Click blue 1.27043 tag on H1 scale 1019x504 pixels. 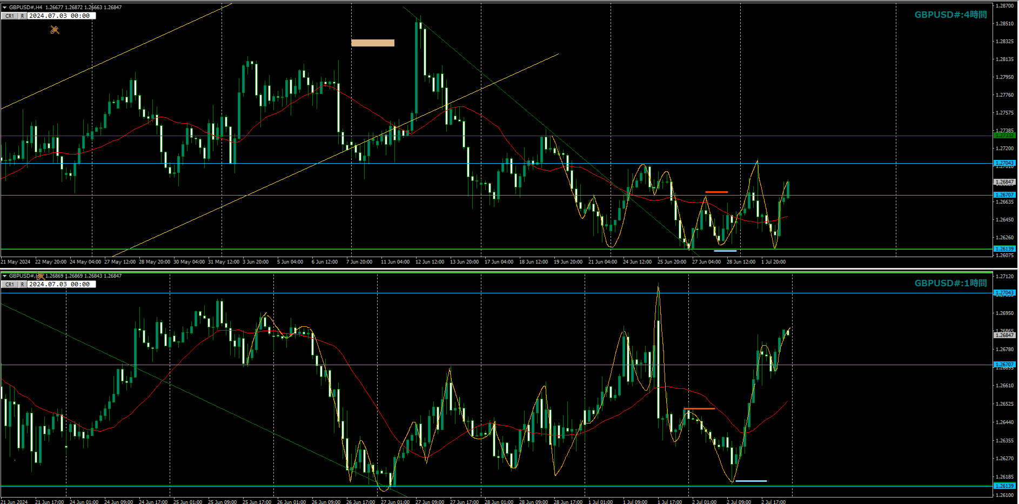(1005, 293)
